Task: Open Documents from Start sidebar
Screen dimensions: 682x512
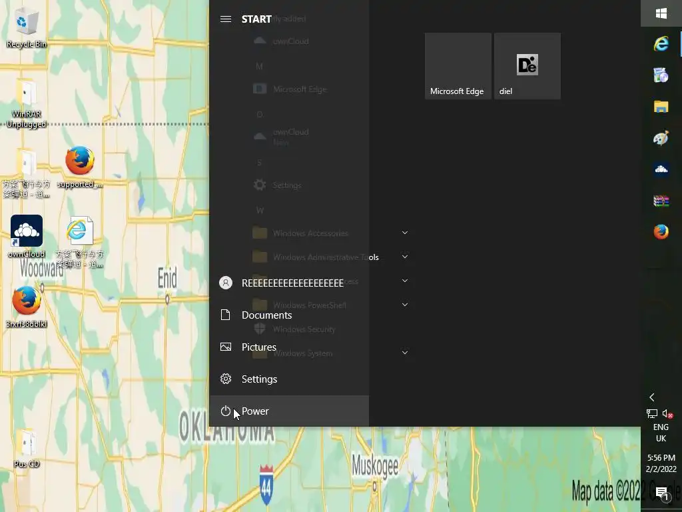Action: click(x=289, y=315)
